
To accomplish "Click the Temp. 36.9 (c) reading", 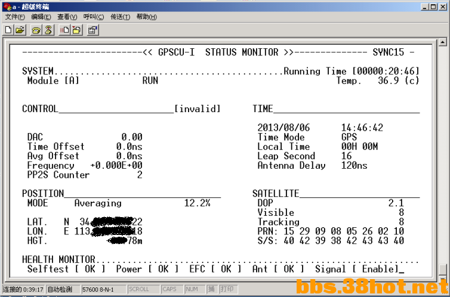I will pos(378,81).
